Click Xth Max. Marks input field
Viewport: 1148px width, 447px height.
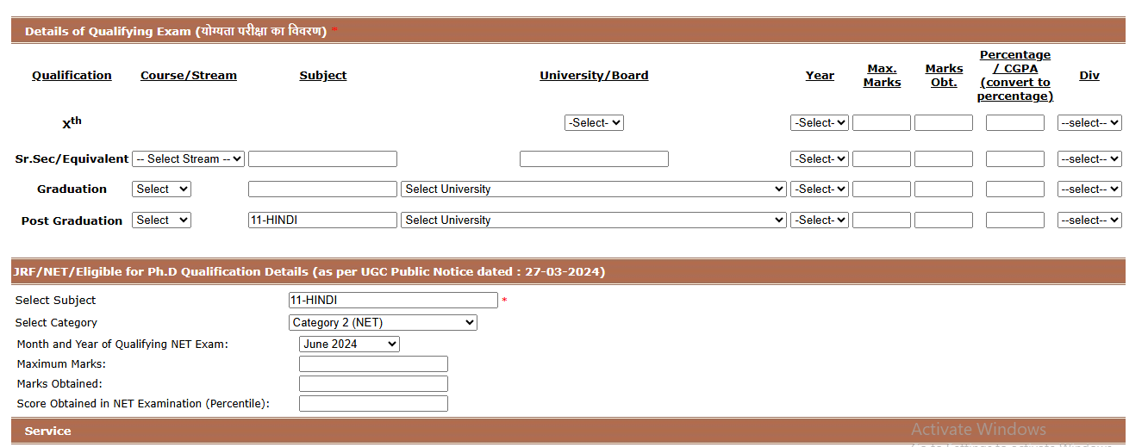coord(881,123)
